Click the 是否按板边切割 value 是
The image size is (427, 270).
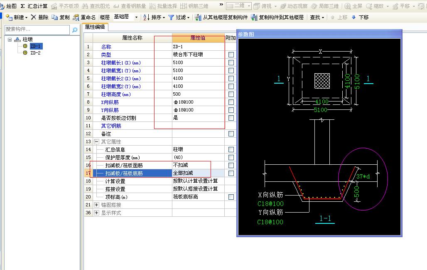[198, 118]
